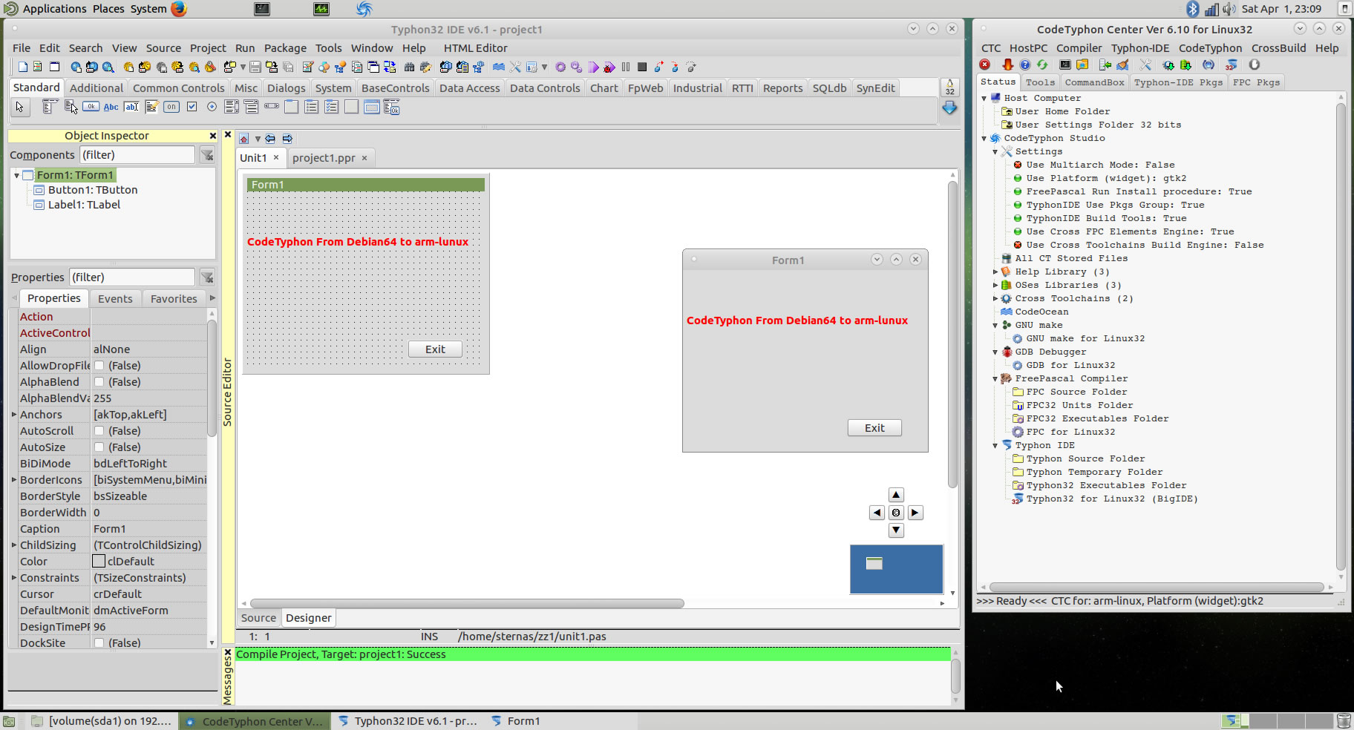Click the components filter clear icon
Screen dimensions: 1354x730
[x=207, y=154]
